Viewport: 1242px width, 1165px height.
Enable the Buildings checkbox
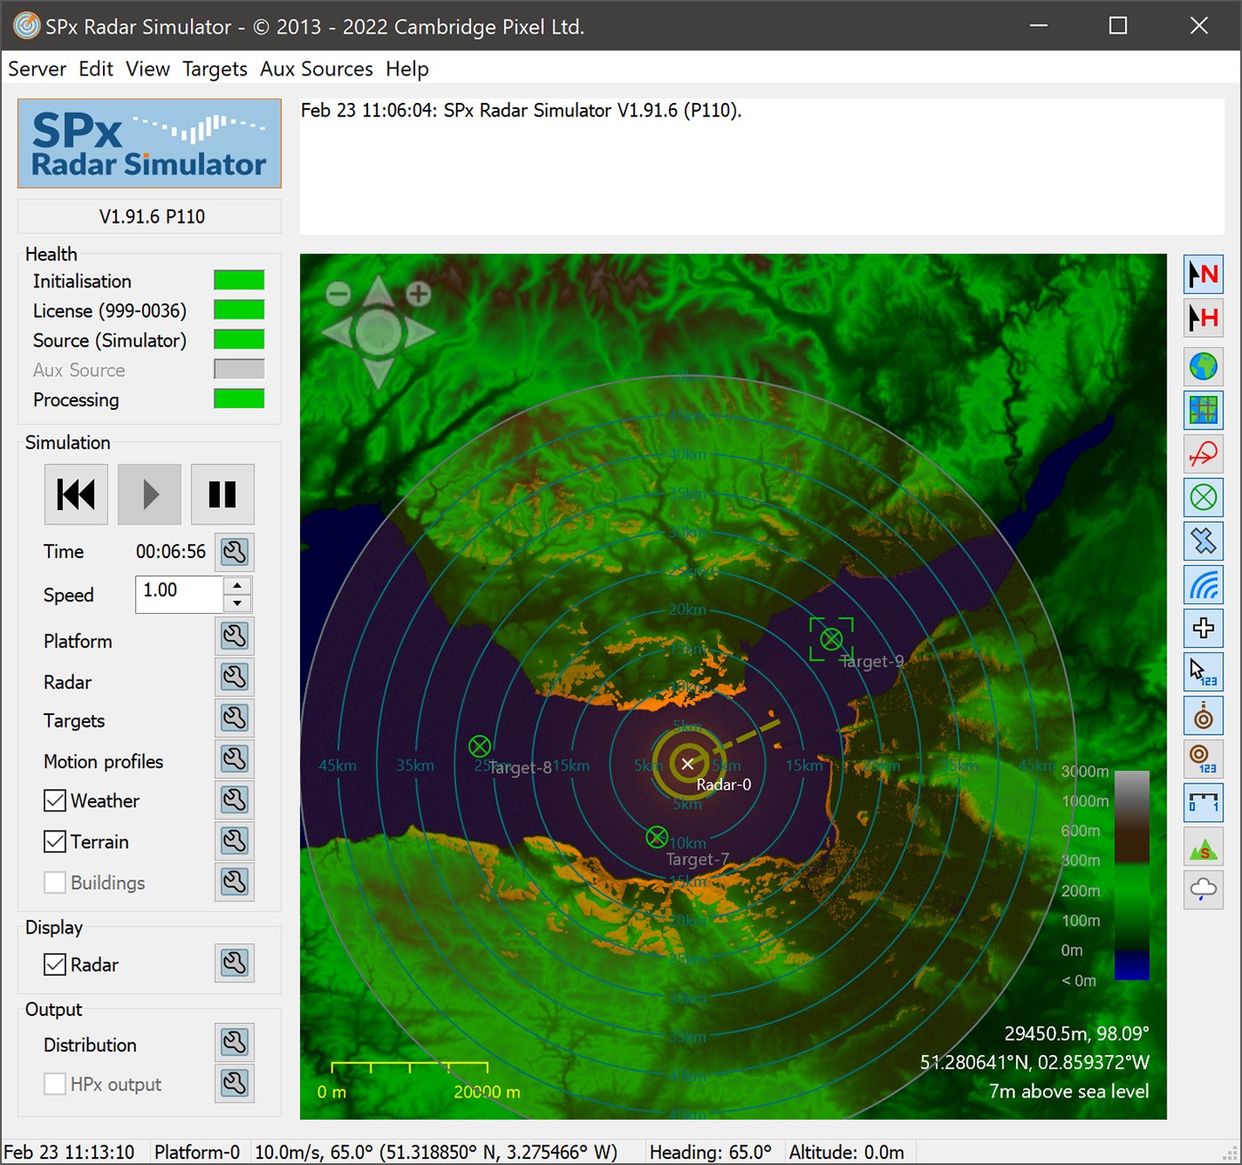point(55,882)
